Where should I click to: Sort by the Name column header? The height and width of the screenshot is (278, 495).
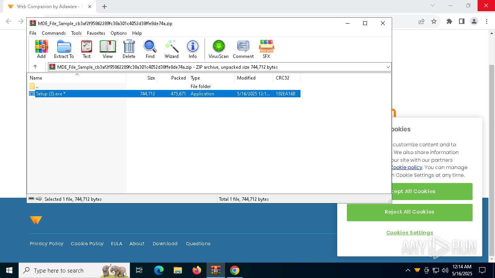pyautogui.click(x=77, y=78)
